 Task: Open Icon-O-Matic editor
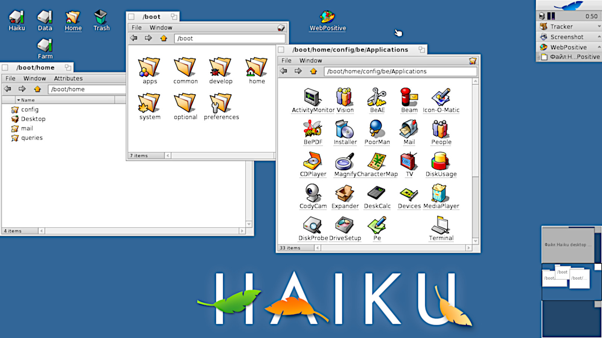tap(441, 97)
